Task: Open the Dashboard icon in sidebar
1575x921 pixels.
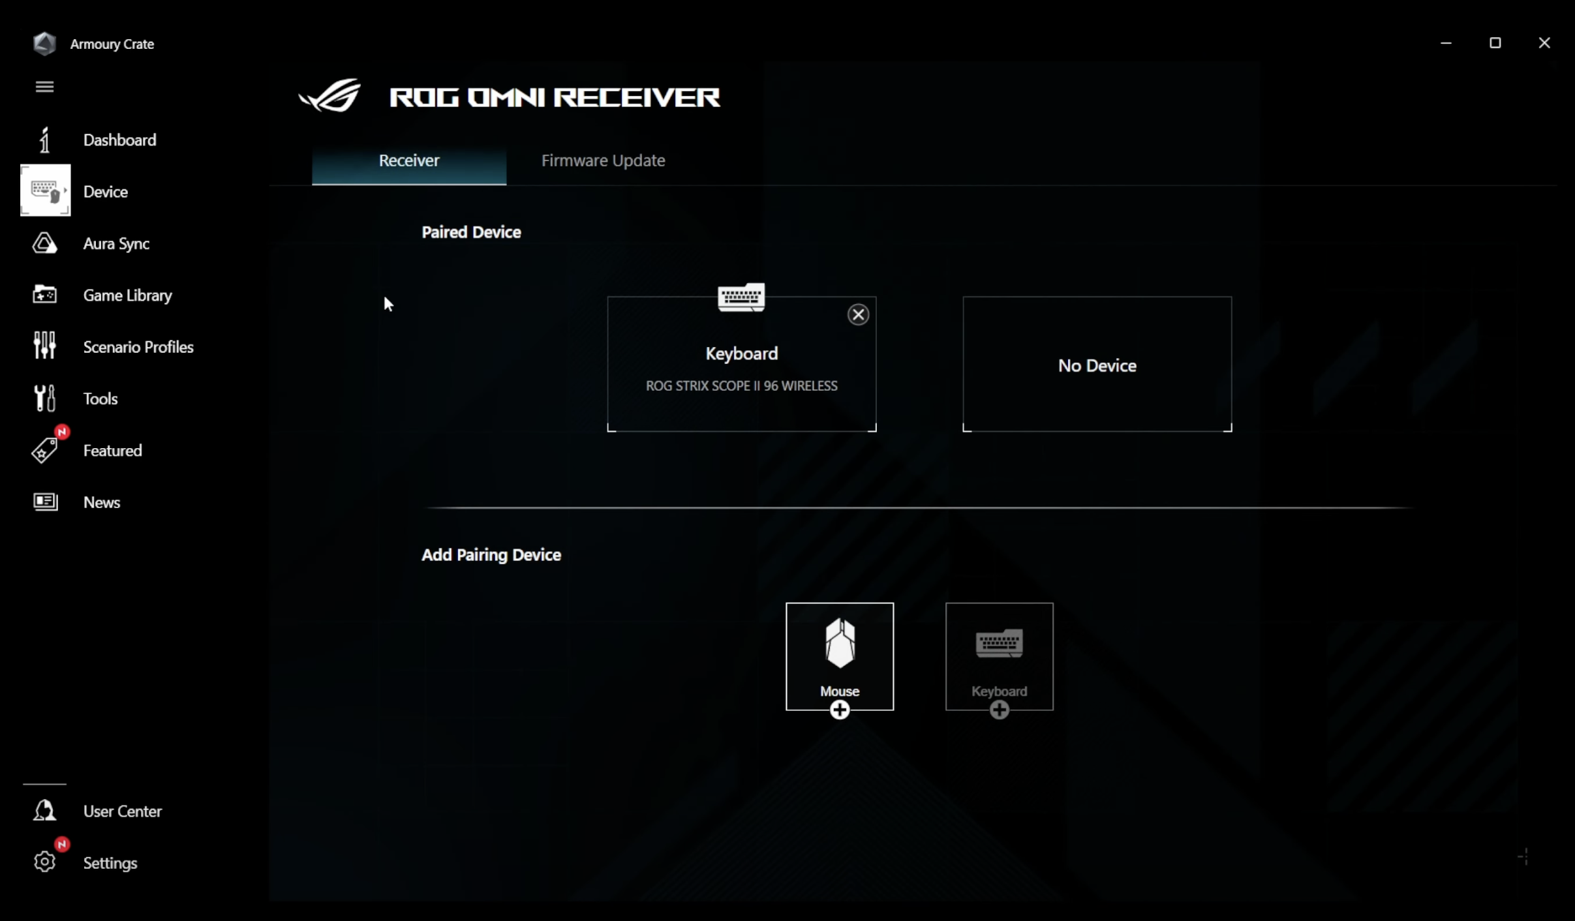Action: (44, 140)
